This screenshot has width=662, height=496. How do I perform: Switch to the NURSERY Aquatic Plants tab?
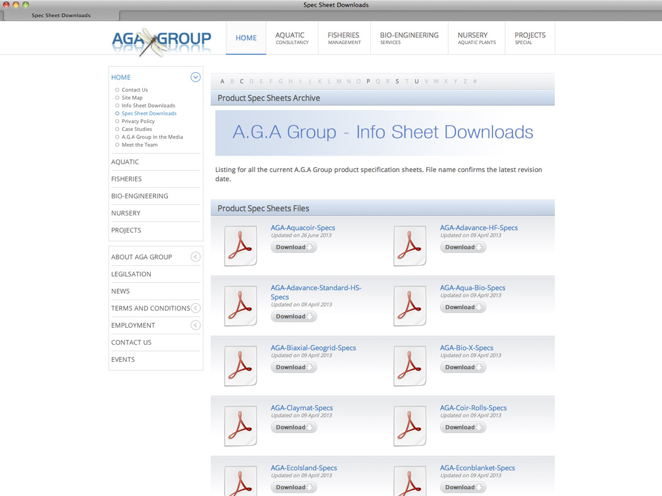[x=476, y=38]
